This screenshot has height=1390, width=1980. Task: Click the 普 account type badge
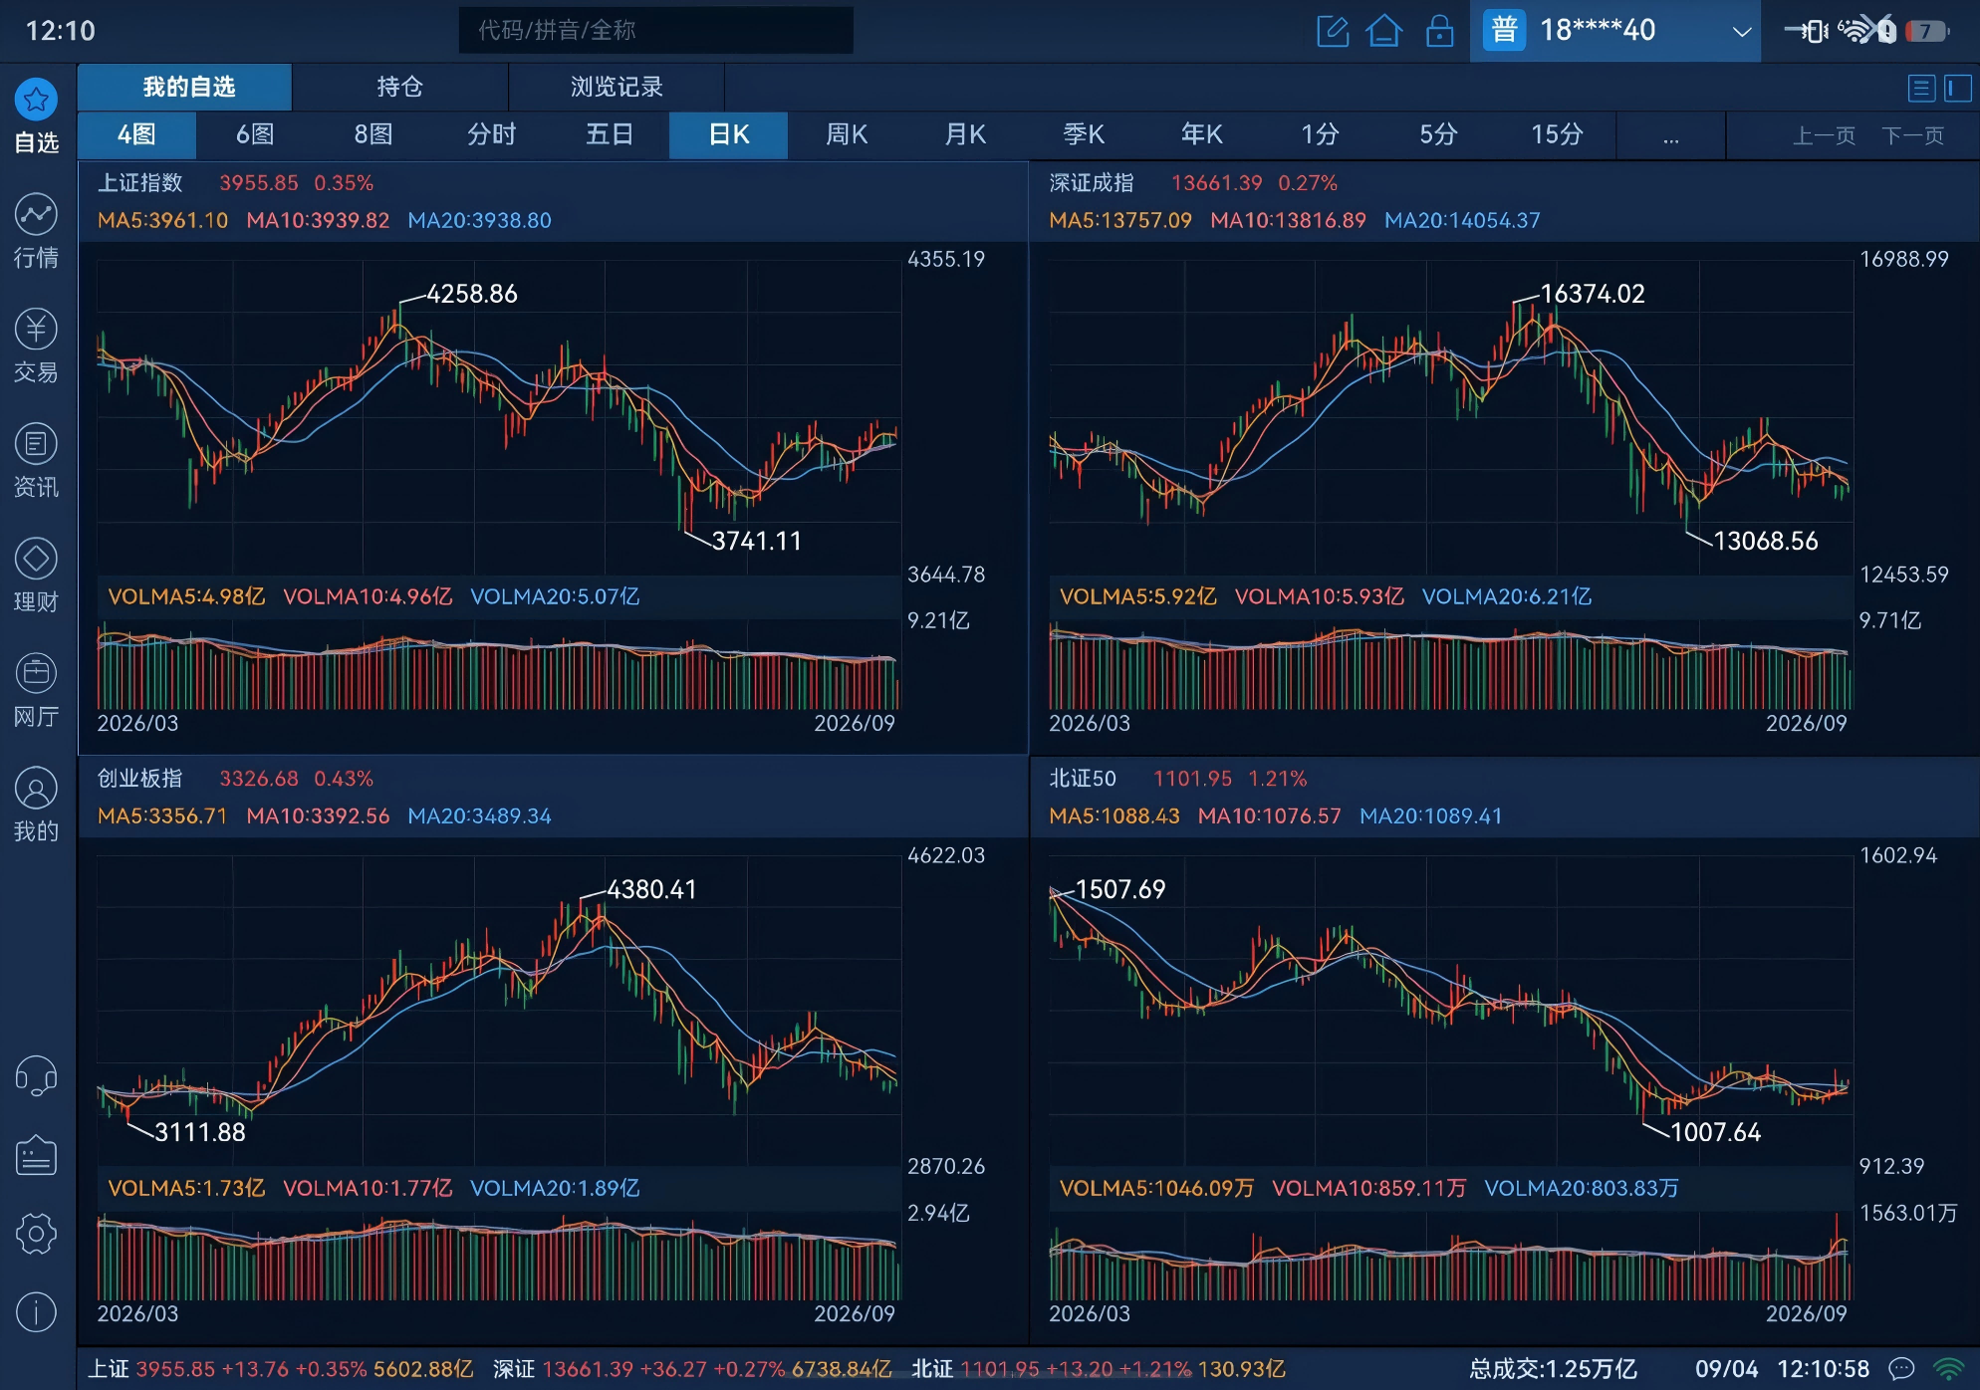1504,31
